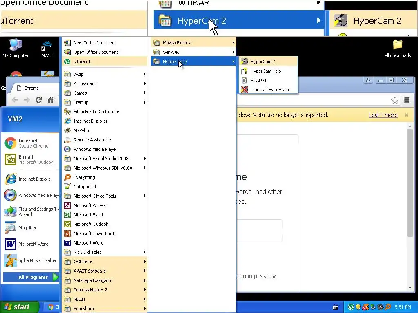
Task: Open all downloads desktop folder
Action: point(398,49)
